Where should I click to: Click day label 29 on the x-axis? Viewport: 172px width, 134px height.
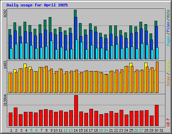click(x=151, y=130)
